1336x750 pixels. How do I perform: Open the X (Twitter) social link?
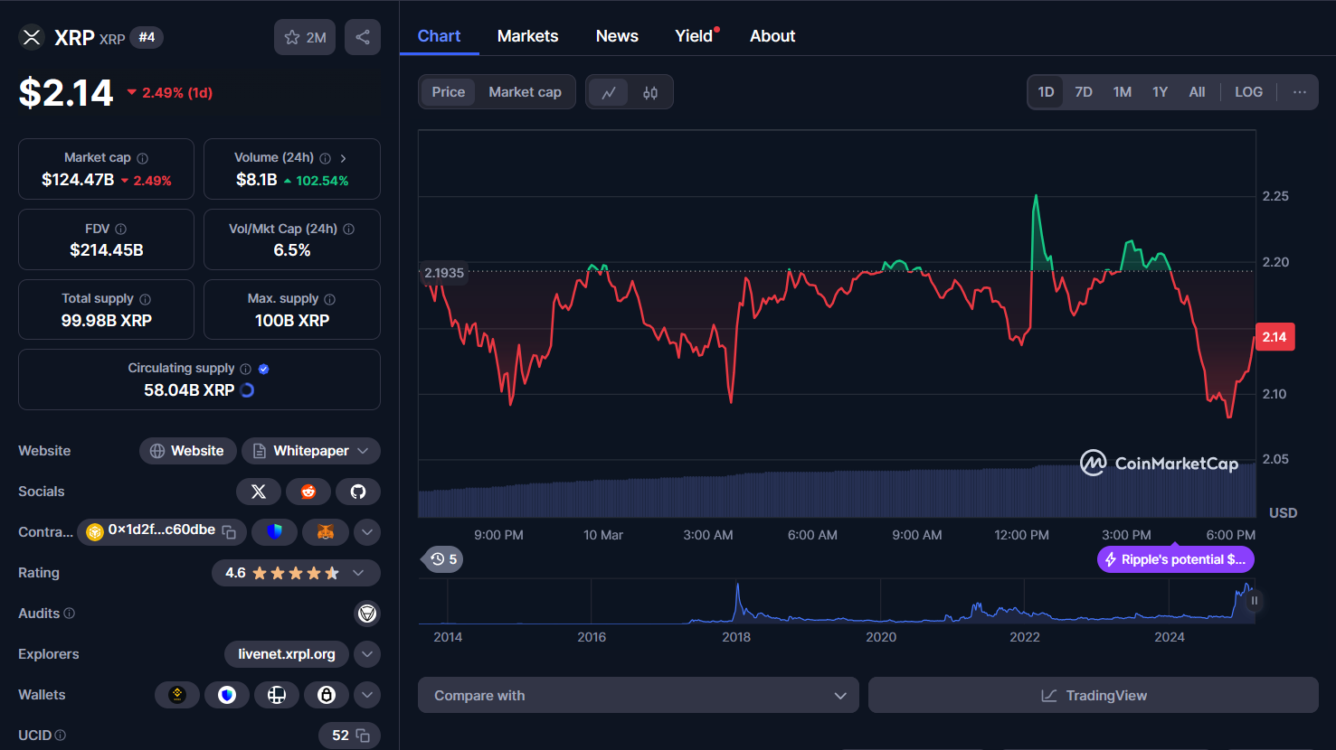(x=259, y=492)
